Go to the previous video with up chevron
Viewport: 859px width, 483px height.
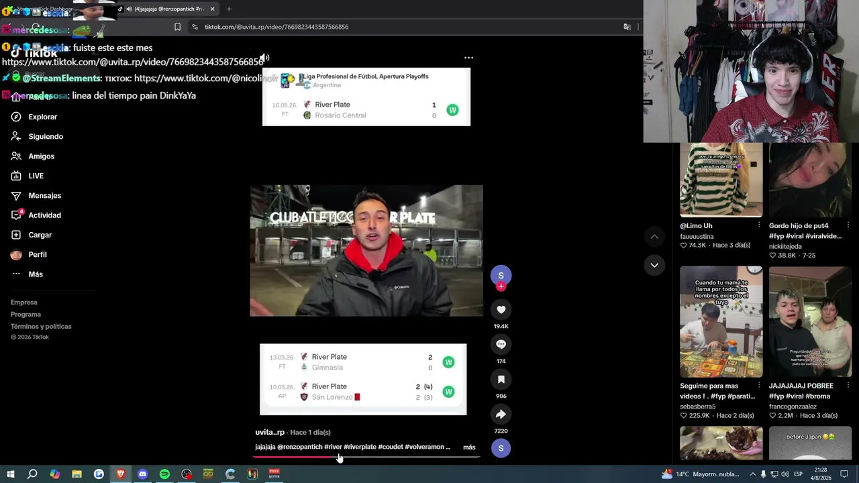click(x=654, y=236)
